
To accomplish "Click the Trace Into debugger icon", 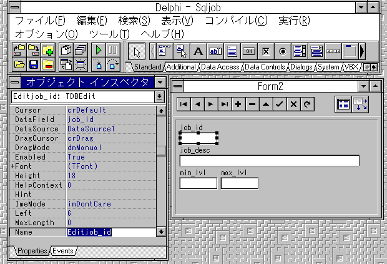I will point(99,64).
